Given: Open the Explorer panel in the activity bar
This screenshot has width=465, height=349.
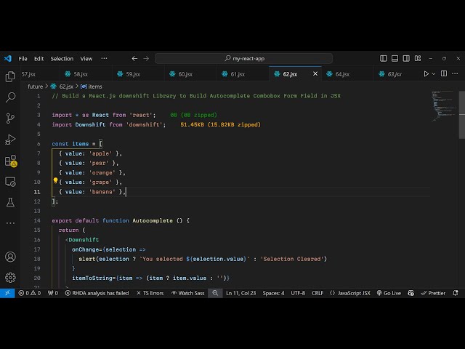Looking at the screenshot, I should click(10, 76).
